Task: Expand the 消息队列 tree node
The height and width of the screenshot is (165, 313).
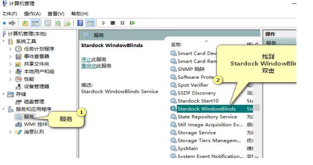Action: [10, 132]
